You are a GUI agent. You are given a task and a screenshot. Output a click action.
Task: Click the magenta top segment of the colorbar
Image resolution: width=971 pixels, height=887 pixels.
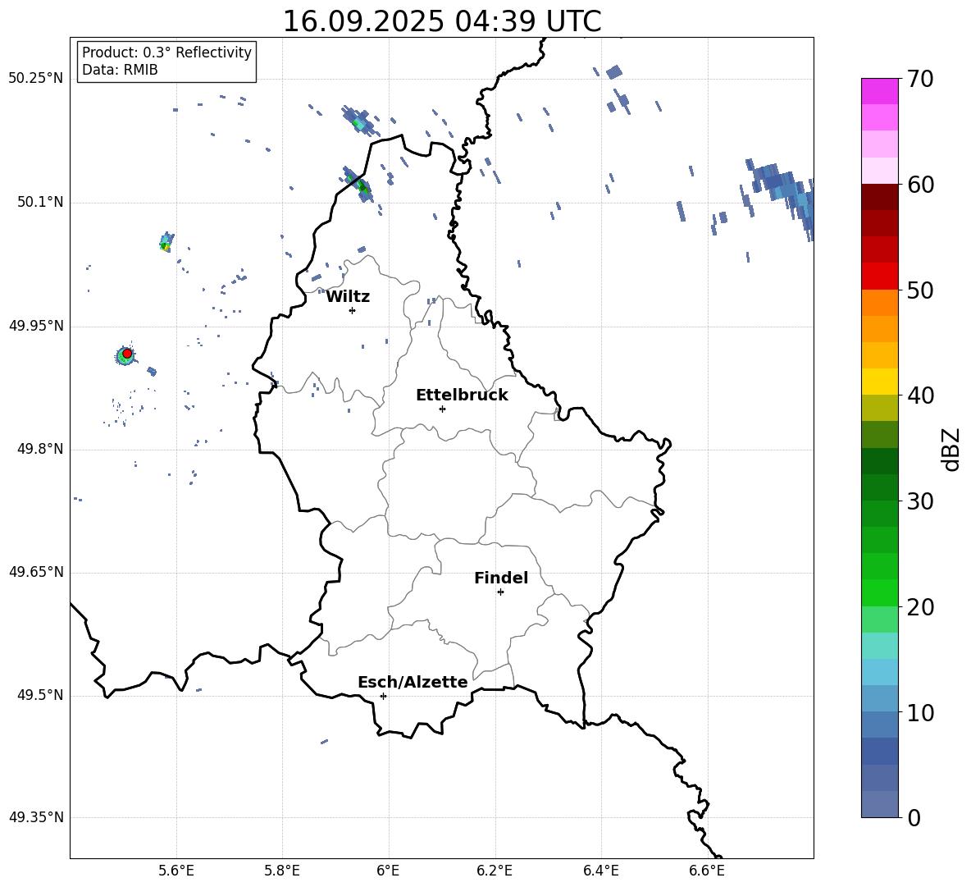coord(879,92)
